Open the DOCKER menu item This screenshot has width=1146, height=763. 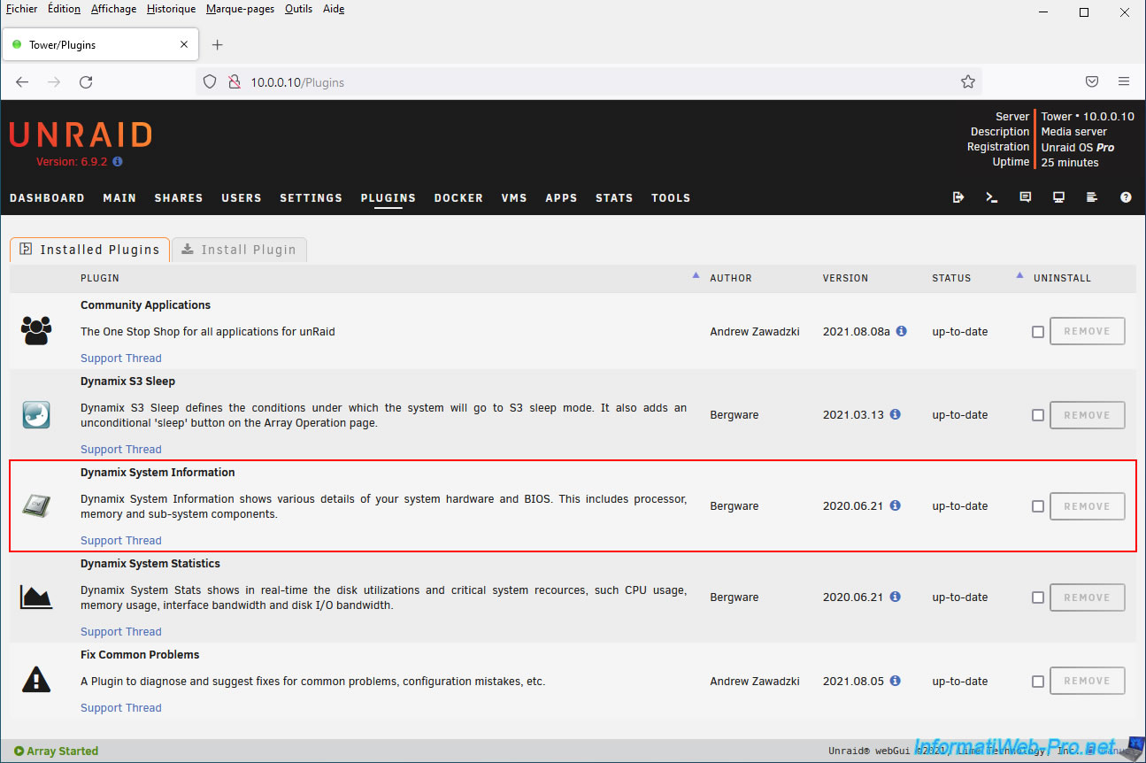458,198
